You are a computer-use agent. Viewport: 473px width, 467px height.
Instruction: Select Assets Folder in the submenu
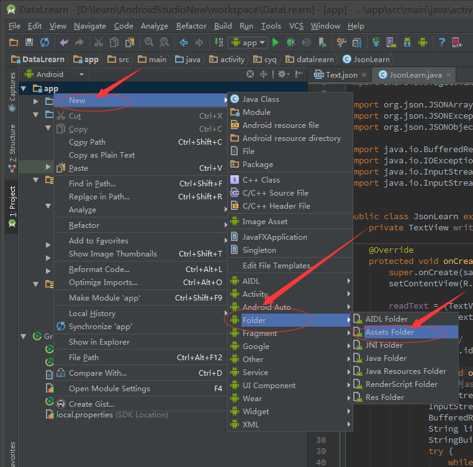pos(390,332)
